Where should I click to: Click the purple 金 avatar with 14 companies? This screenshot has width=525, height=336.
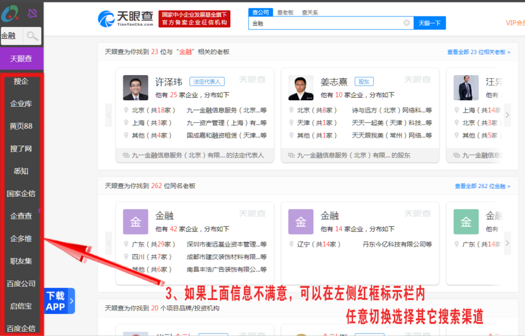point(301,221)
